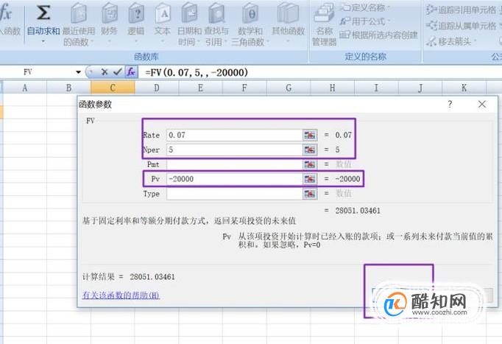Click range selector icon for Type
Screen dimensions: 502x344
(x=310, y=194)
